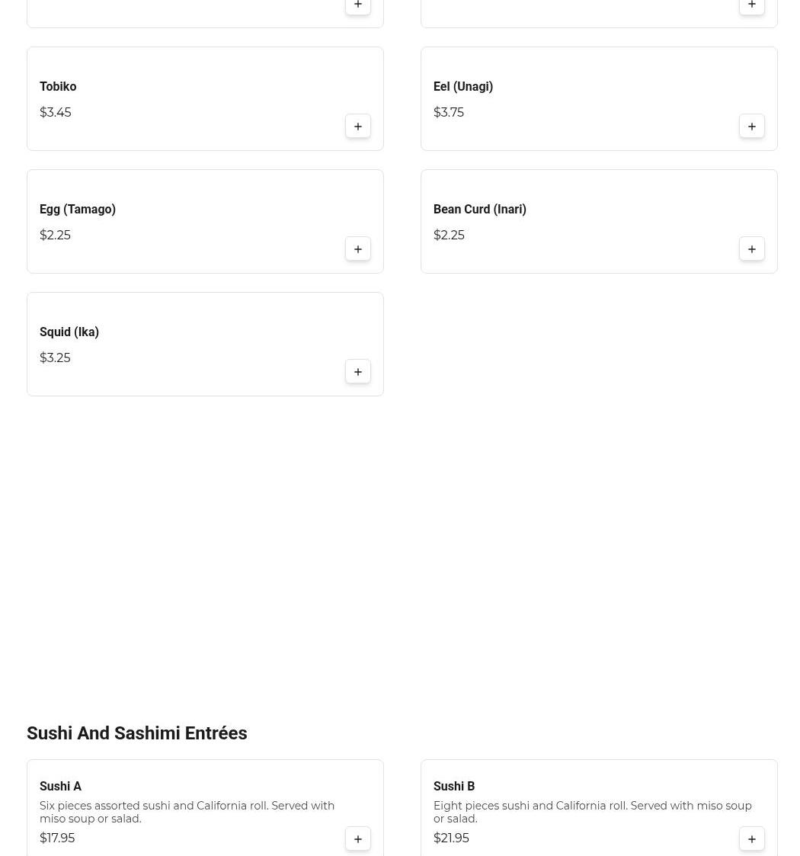Click the Sushi B eight pieces description

point(592,812)
